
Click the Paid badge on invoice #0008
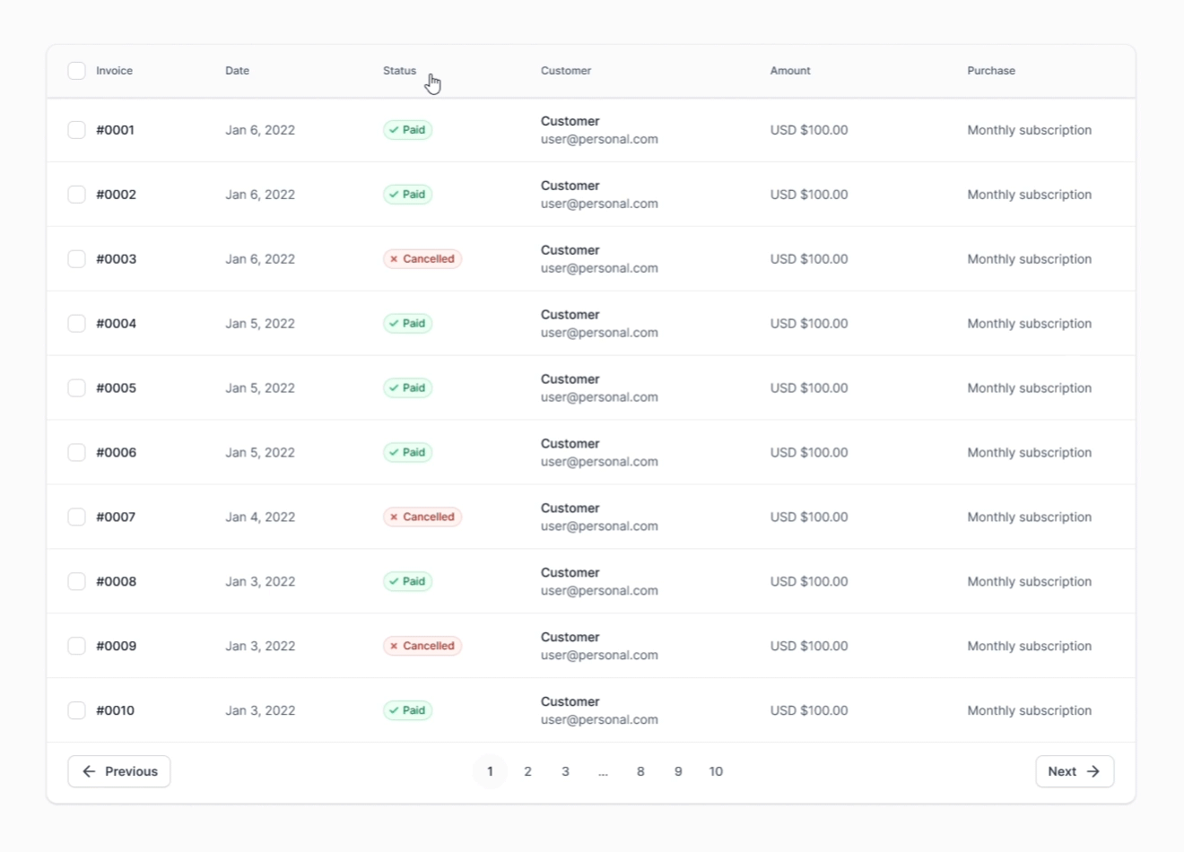[408, 581]
